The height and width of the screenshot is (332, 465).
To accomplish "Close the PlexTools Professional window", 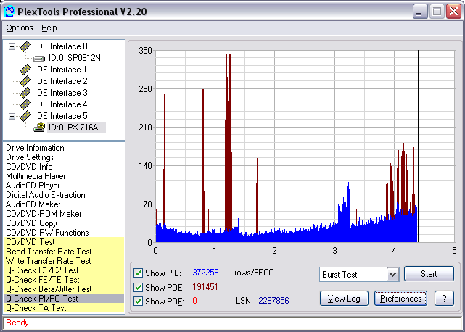I will [x=453, y=12].
